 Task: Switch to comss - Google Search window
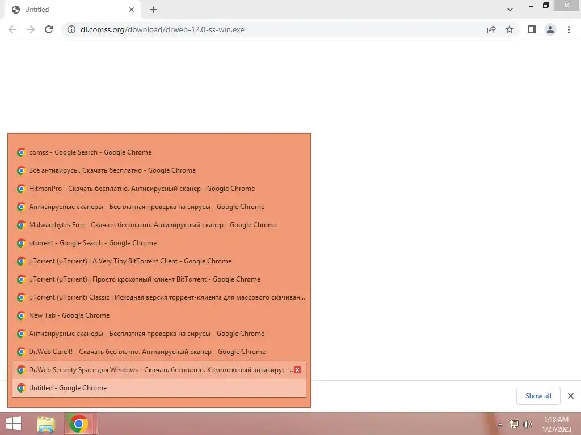click(159, 152)
